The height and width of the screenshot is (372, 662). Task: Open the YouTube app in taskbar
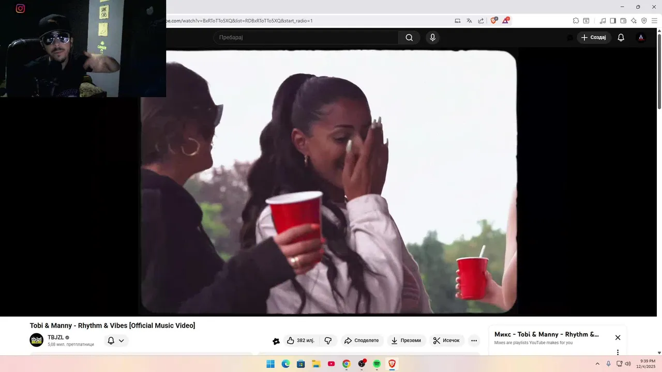pos(331,364)
